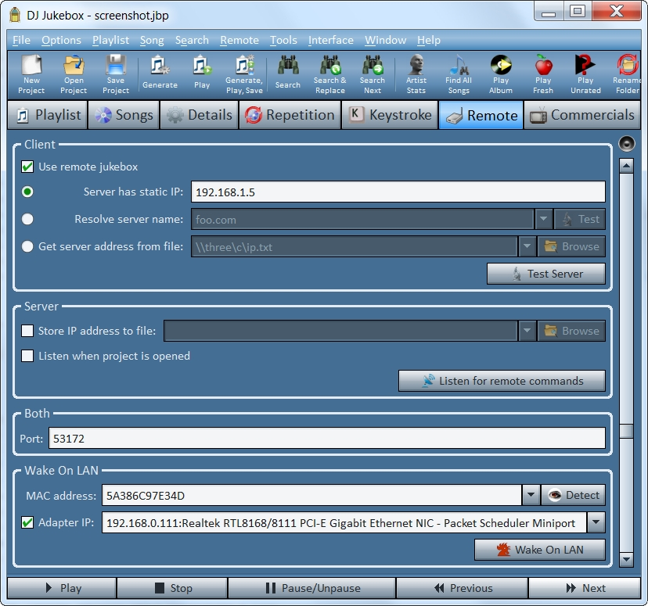Screen dimensions: 648x606
Task: Click Test button for server name
Action: click(x=580, y=219)
